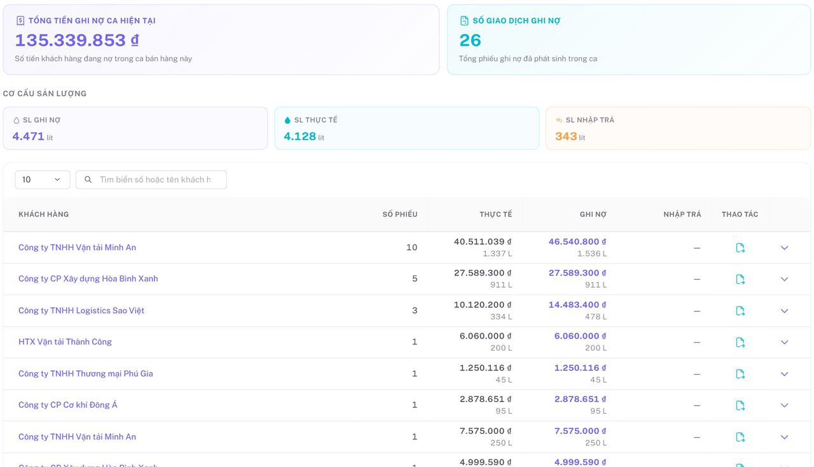The height and width of the screenshot is (467, 814).
Task: Open Công ty TNHH Vận tải Minh An with 10 phiếu
Action: [x=77, y=247]
